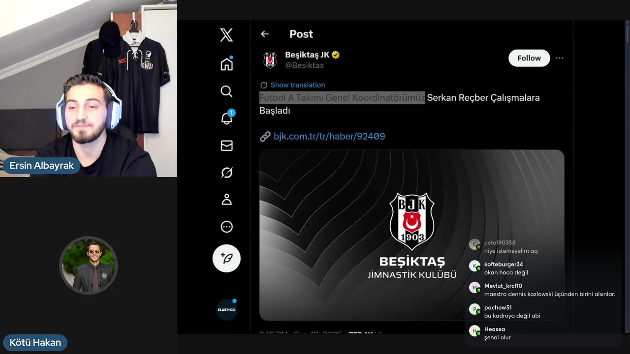Click the X logo icon
The height and width of the screenshot is (354, 630).
click(x=226, y=35)
